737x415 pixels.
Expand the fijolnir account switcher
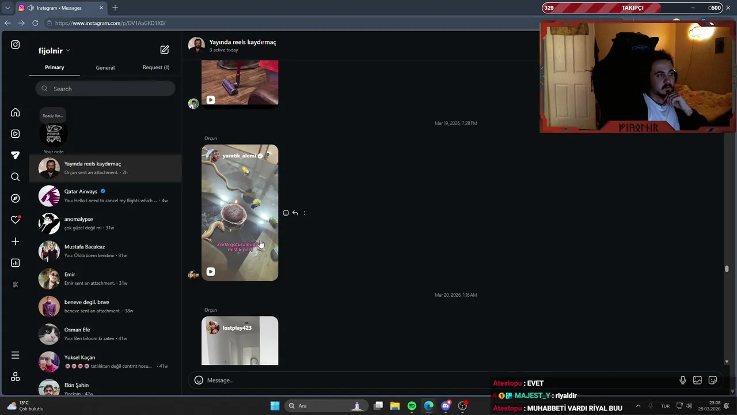tap(54, 51)
